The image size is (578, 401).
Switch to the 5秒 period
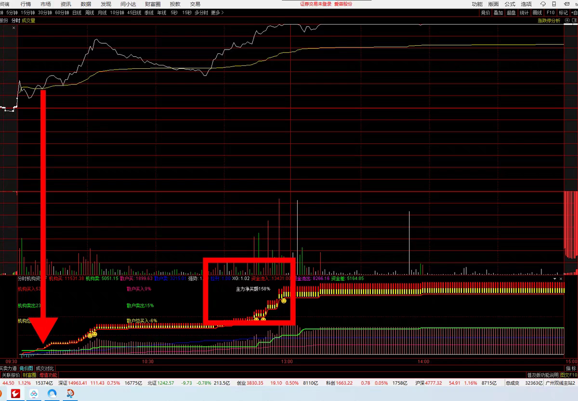pyautogui.click(x=174, y=13)
